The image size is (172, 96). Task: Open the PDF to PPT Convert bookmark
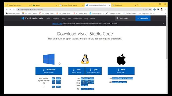click(x=30, y=13)
